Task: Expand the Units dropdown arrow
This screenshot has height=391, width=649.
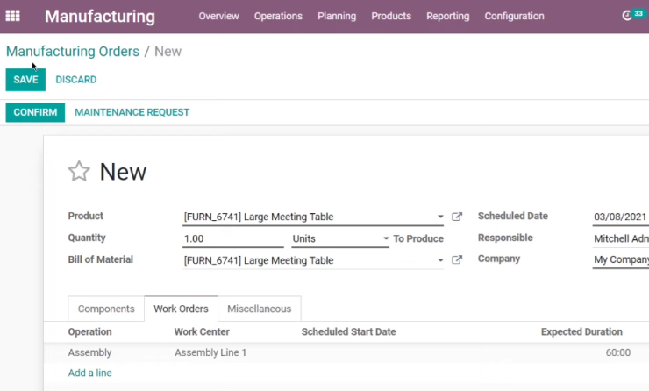Action: (386, 238)
